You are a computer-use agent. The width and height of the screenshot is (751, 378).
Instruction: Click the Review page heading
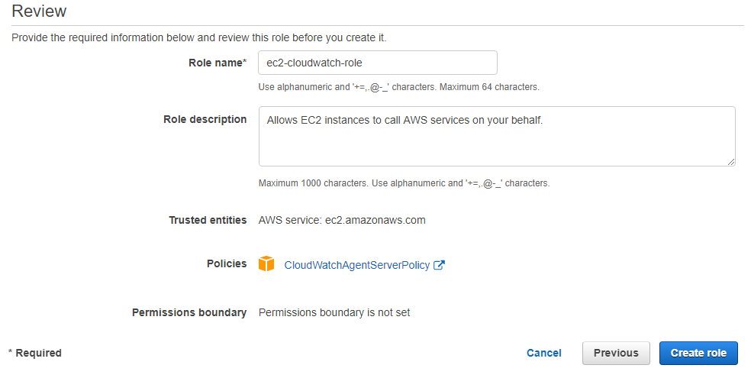click(39, 11)
